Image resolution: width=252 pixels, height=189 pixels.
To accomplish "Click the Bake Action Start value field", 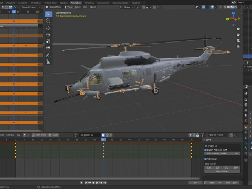I will click(213, 167).
